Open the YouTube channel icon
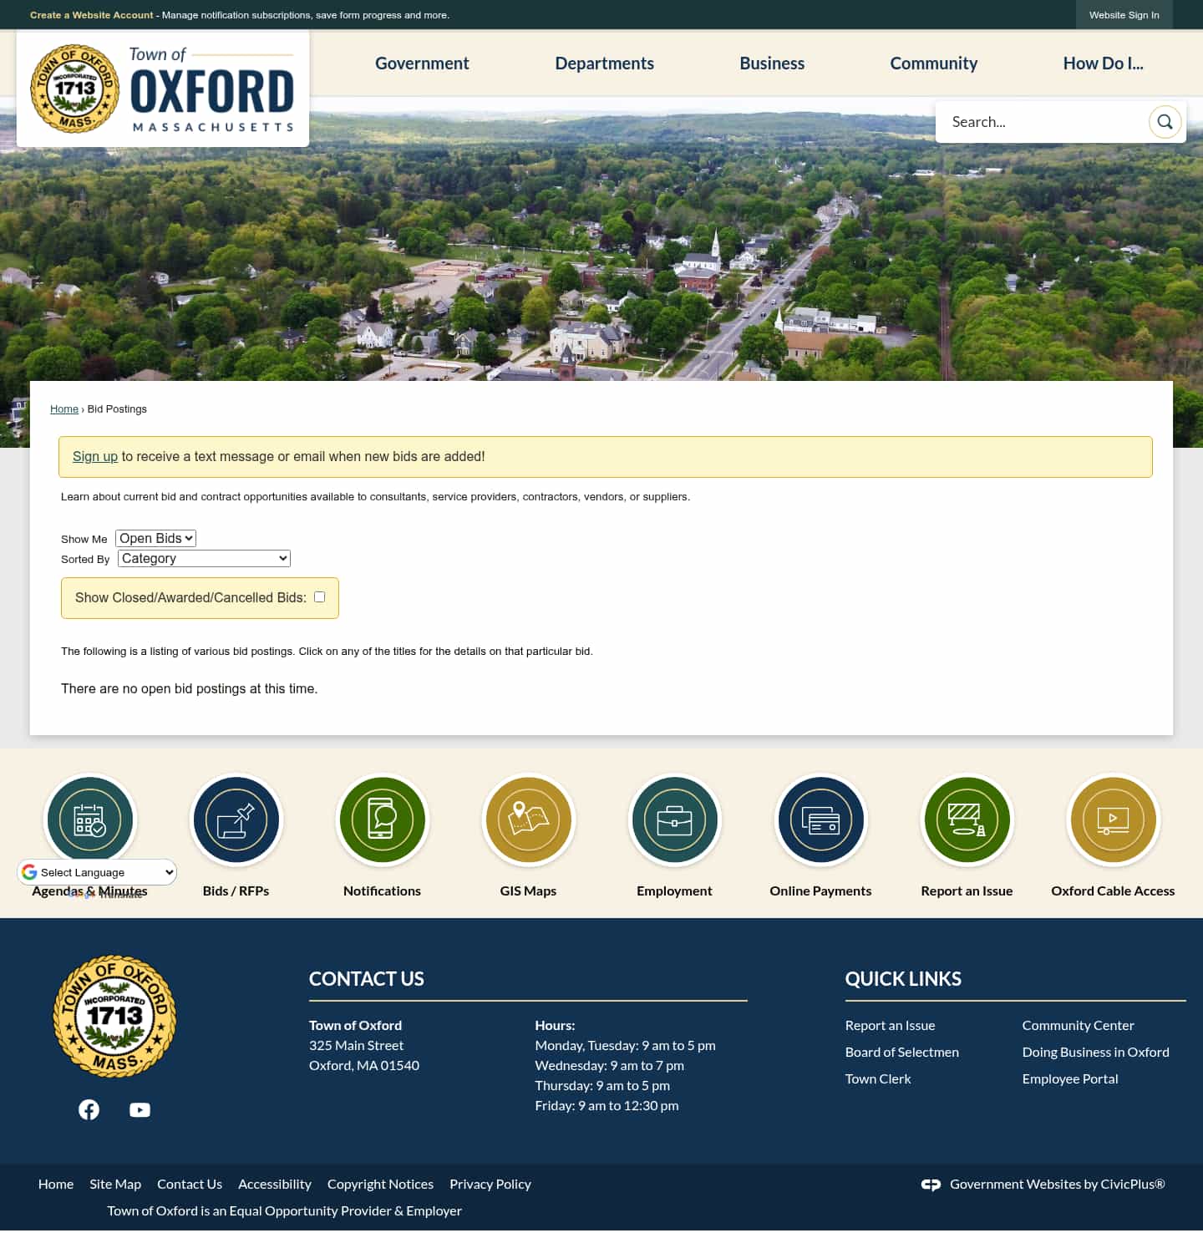The height and width of the screenshot is (1233, 1203). pos(140,1109)
